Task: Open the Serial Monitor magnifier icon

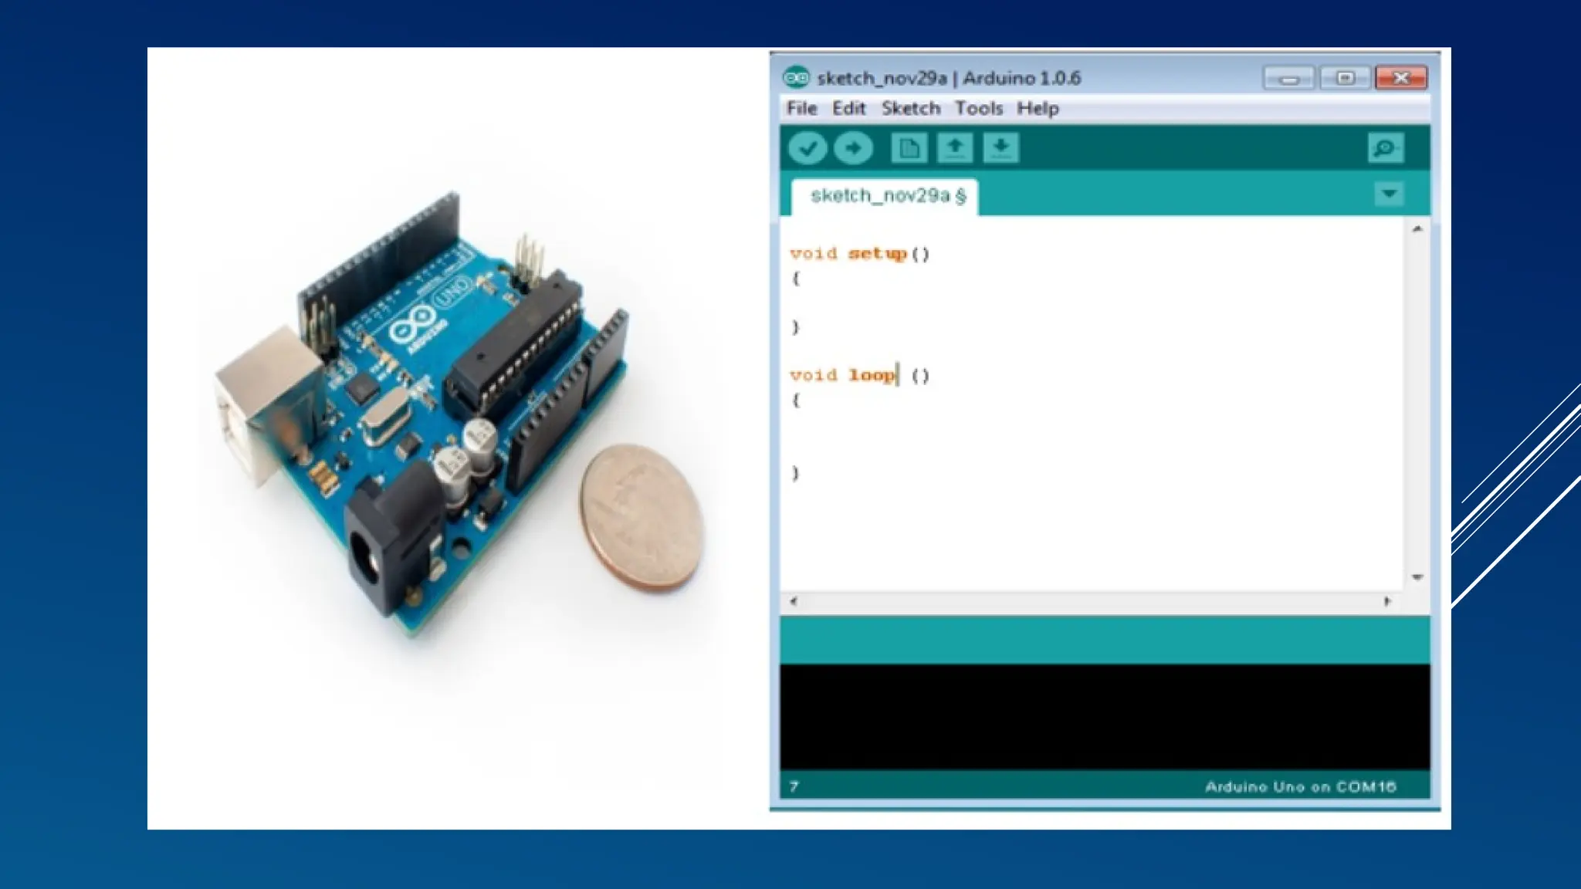Action: (1386, 147)
